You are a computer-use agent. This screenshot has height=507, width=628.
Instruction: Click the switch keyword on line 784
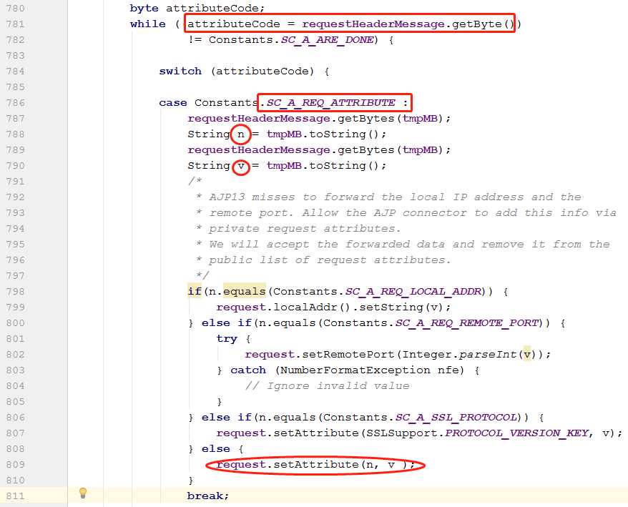click(180, 72)
